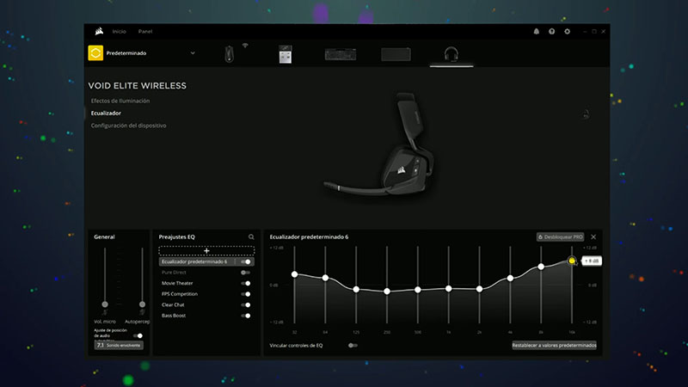Image resolution: width=688 pixels, height=387 pixels.
Task: Click the yellow Predeterminado profile icon
Action: click(95, 53)
